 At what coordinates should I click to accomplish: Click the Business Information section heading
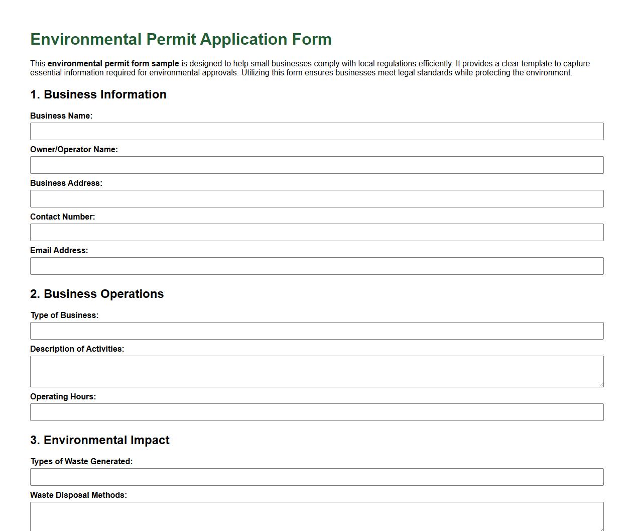(98, 94)
